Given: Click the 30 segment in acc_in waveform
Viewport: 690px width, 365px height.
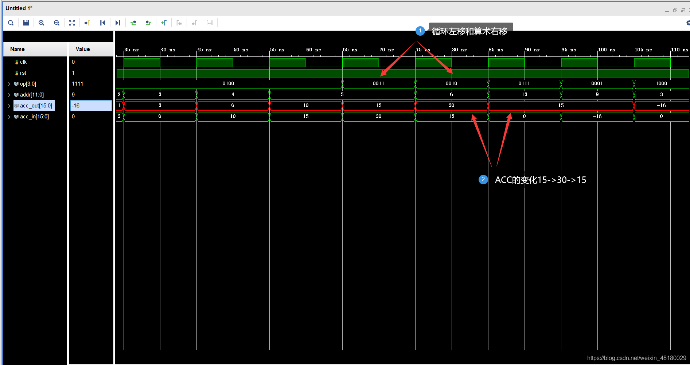Looking at the screenshot, I should click(379, 117).
